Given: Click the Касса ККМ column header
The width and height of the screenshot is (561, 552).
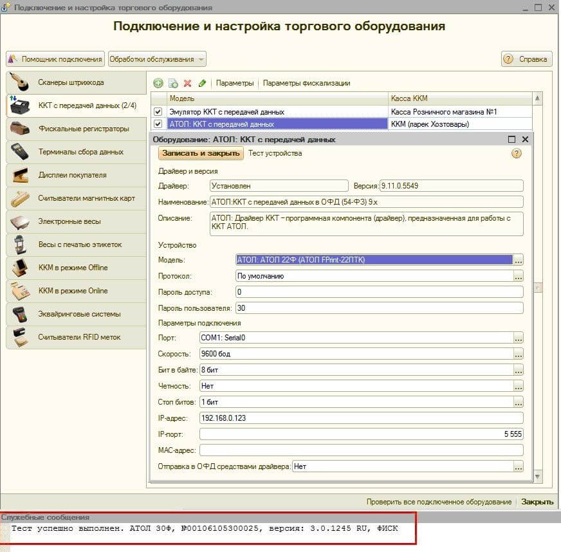Looking at the screenshot, I should coord(460,98).
